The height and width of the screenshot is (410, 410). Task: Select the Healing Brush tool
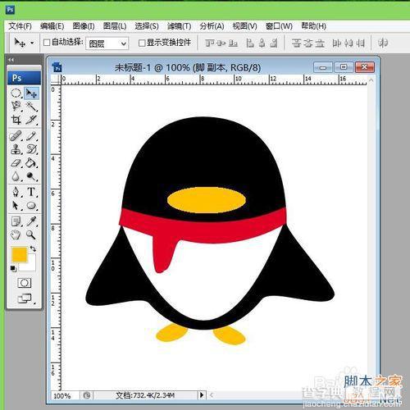tap(16, 136)
